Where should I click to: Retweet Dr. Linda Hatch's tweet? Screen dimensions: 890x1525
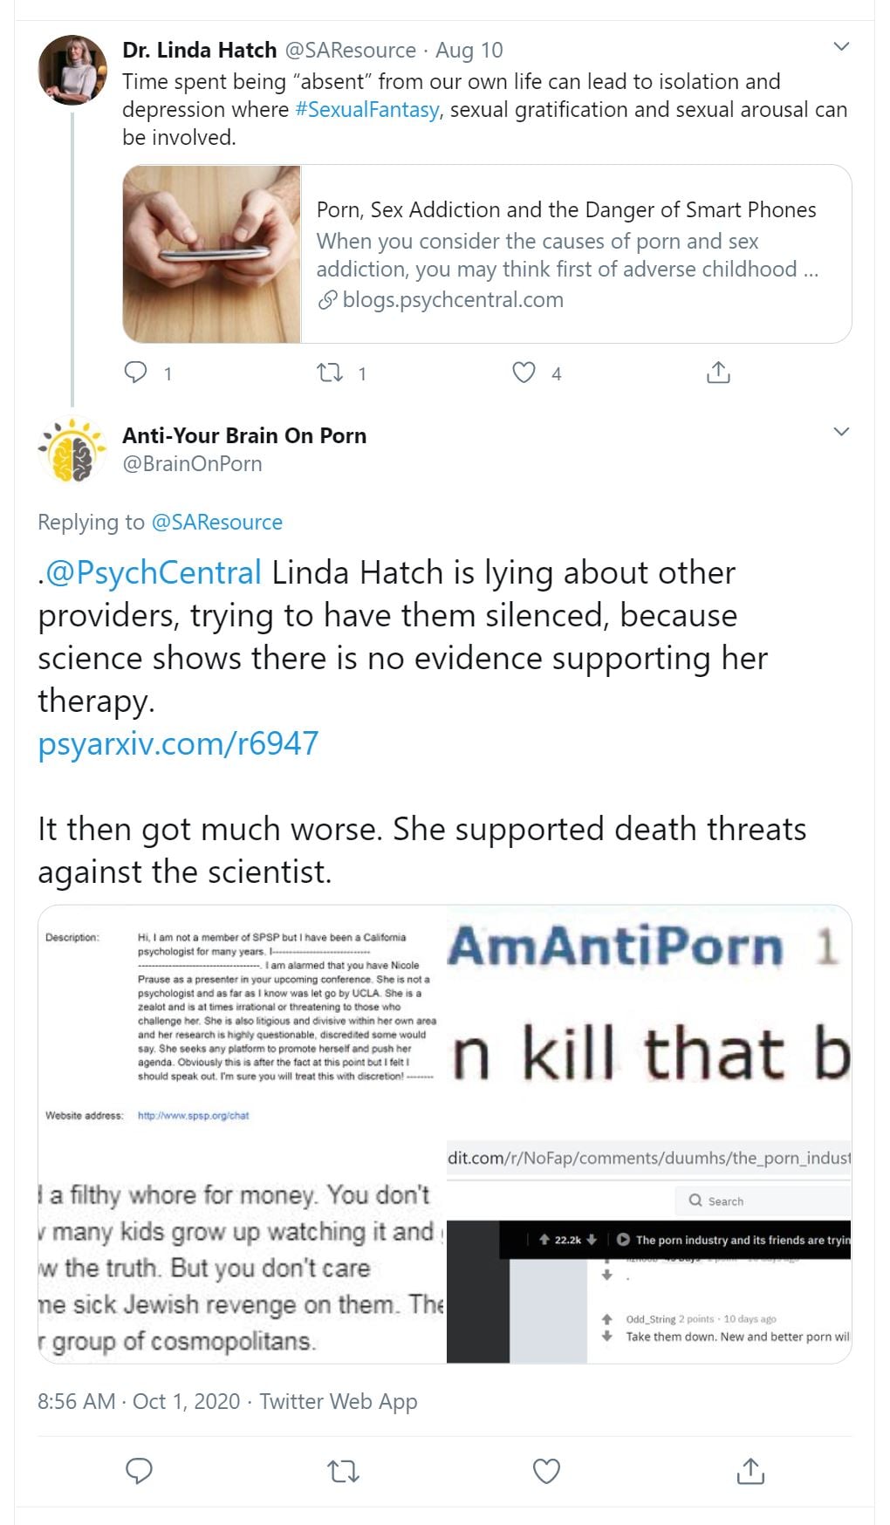[x=330, y=373]
